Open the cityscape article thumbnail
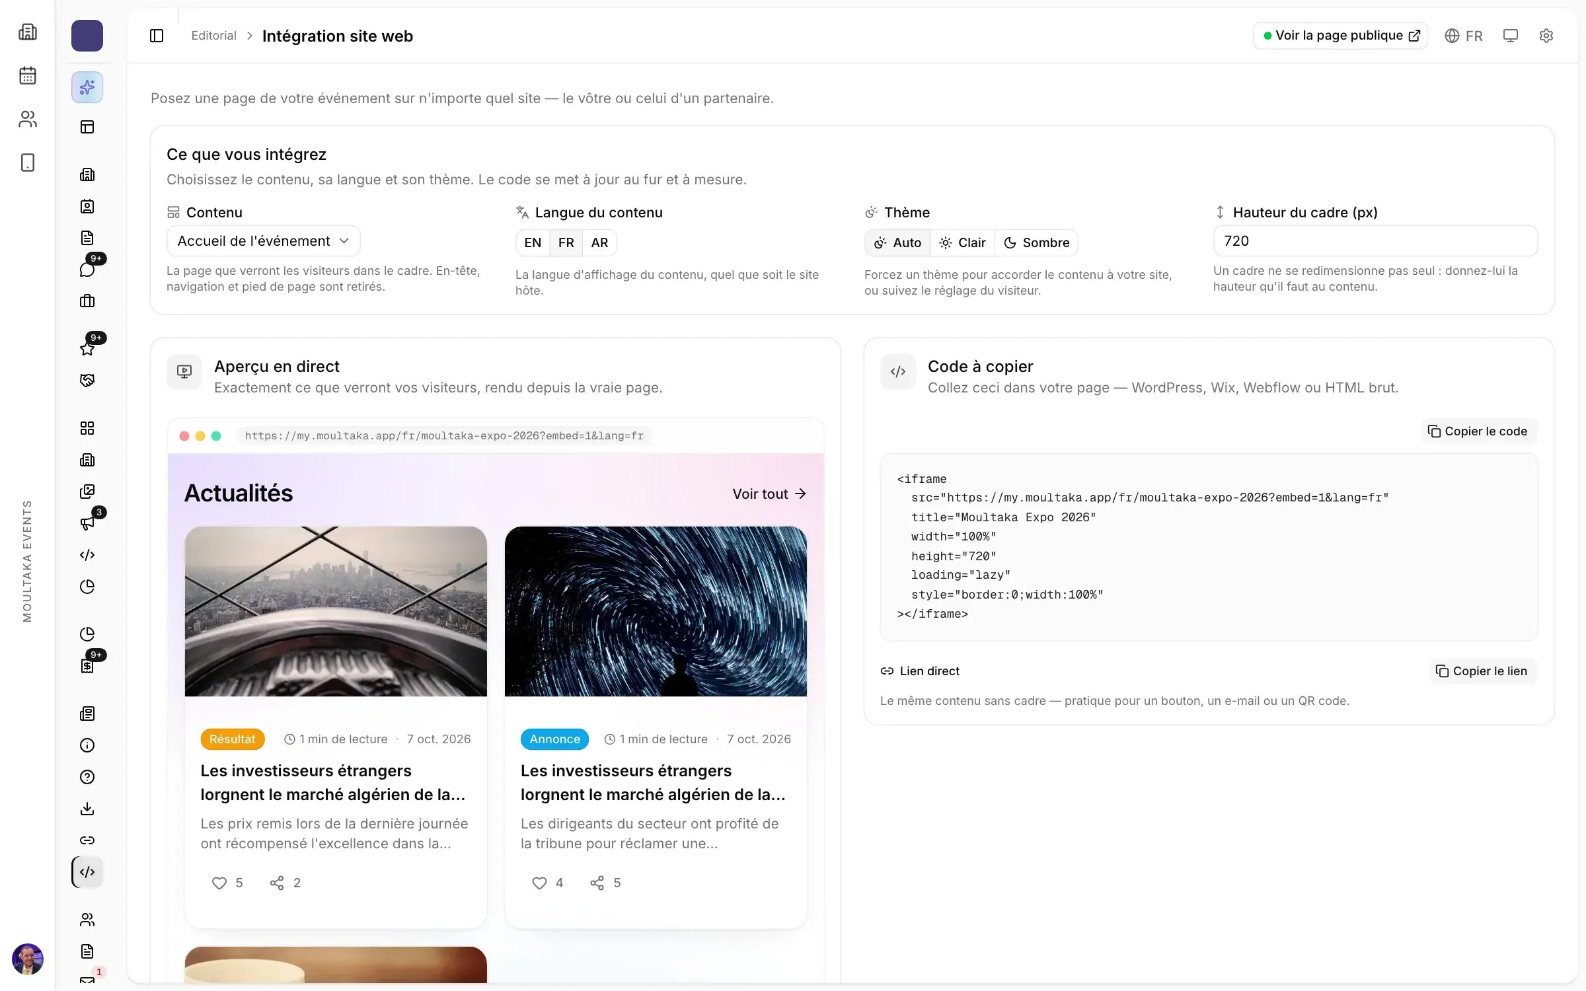This screenshot has width=1586, height=991. click(336, 611)
